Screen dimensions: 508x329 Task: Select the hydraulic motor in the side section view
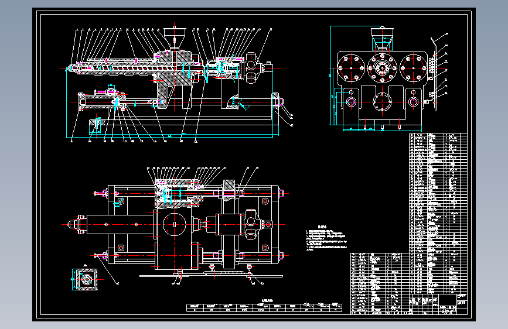point(251,68)
